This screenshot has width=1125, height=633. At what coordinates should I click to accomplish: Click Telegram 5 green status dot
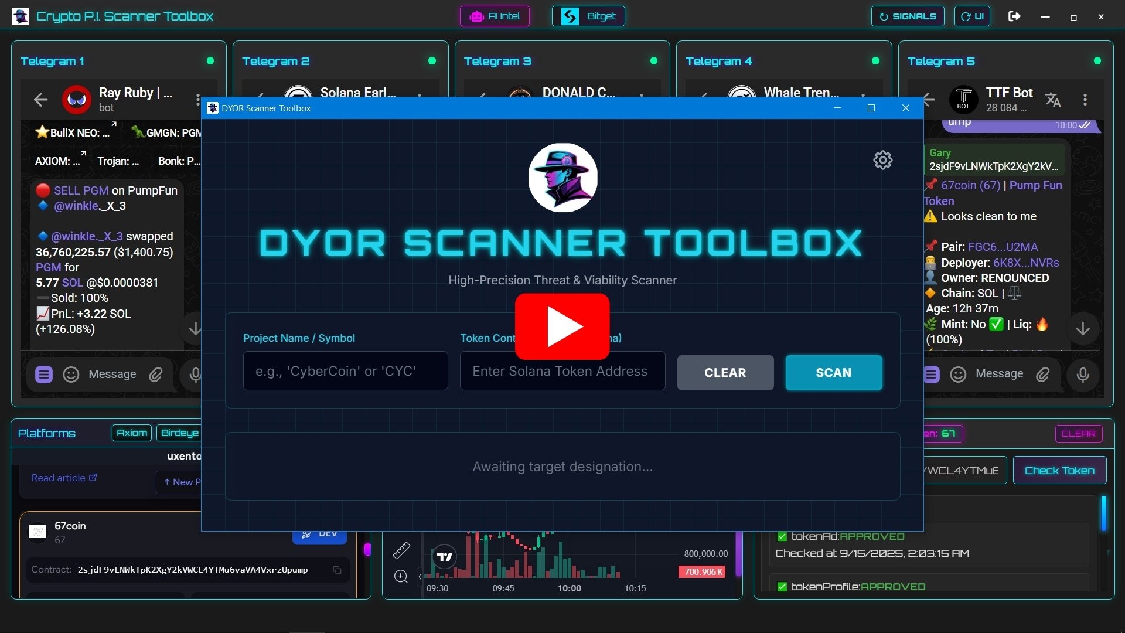(x=1097, y=61)
